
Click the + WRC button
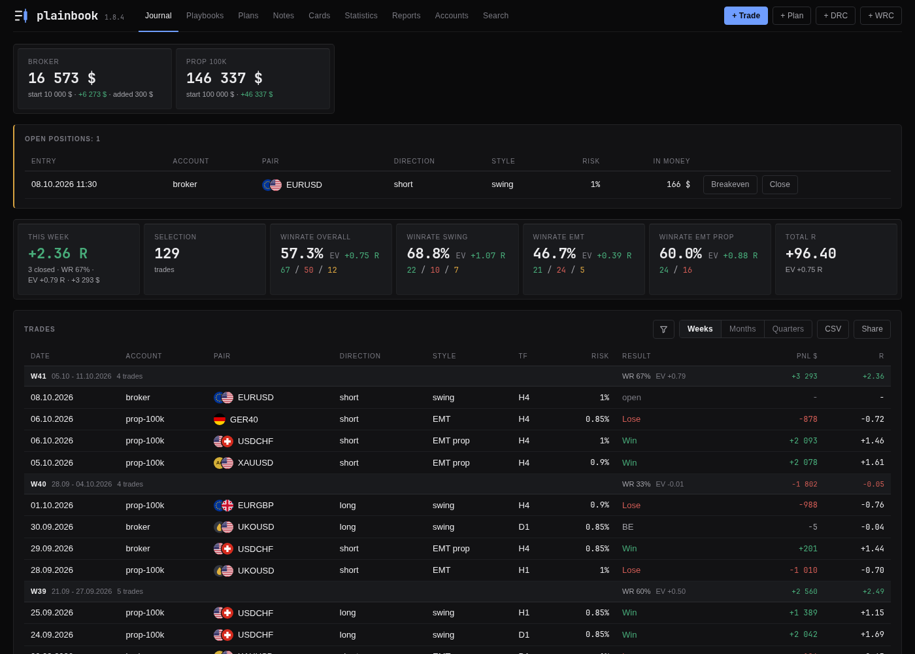pyautogui.click(x=881, y=16)
